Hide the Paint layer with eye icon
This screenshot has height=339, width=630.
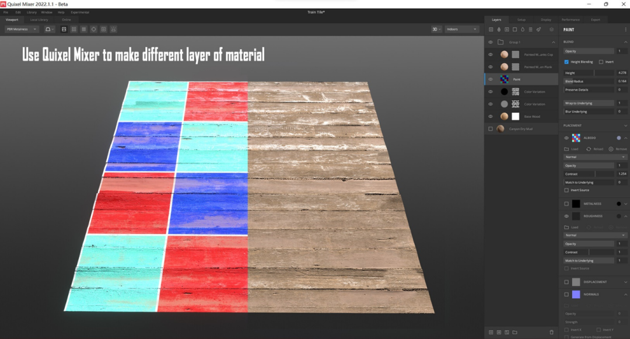click(491, 79)
